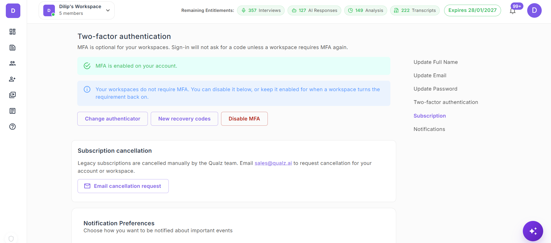The image size is (551, 243).
Task: Click the 149 Analysis entitlement pill
Action: (x=366, y=10)
